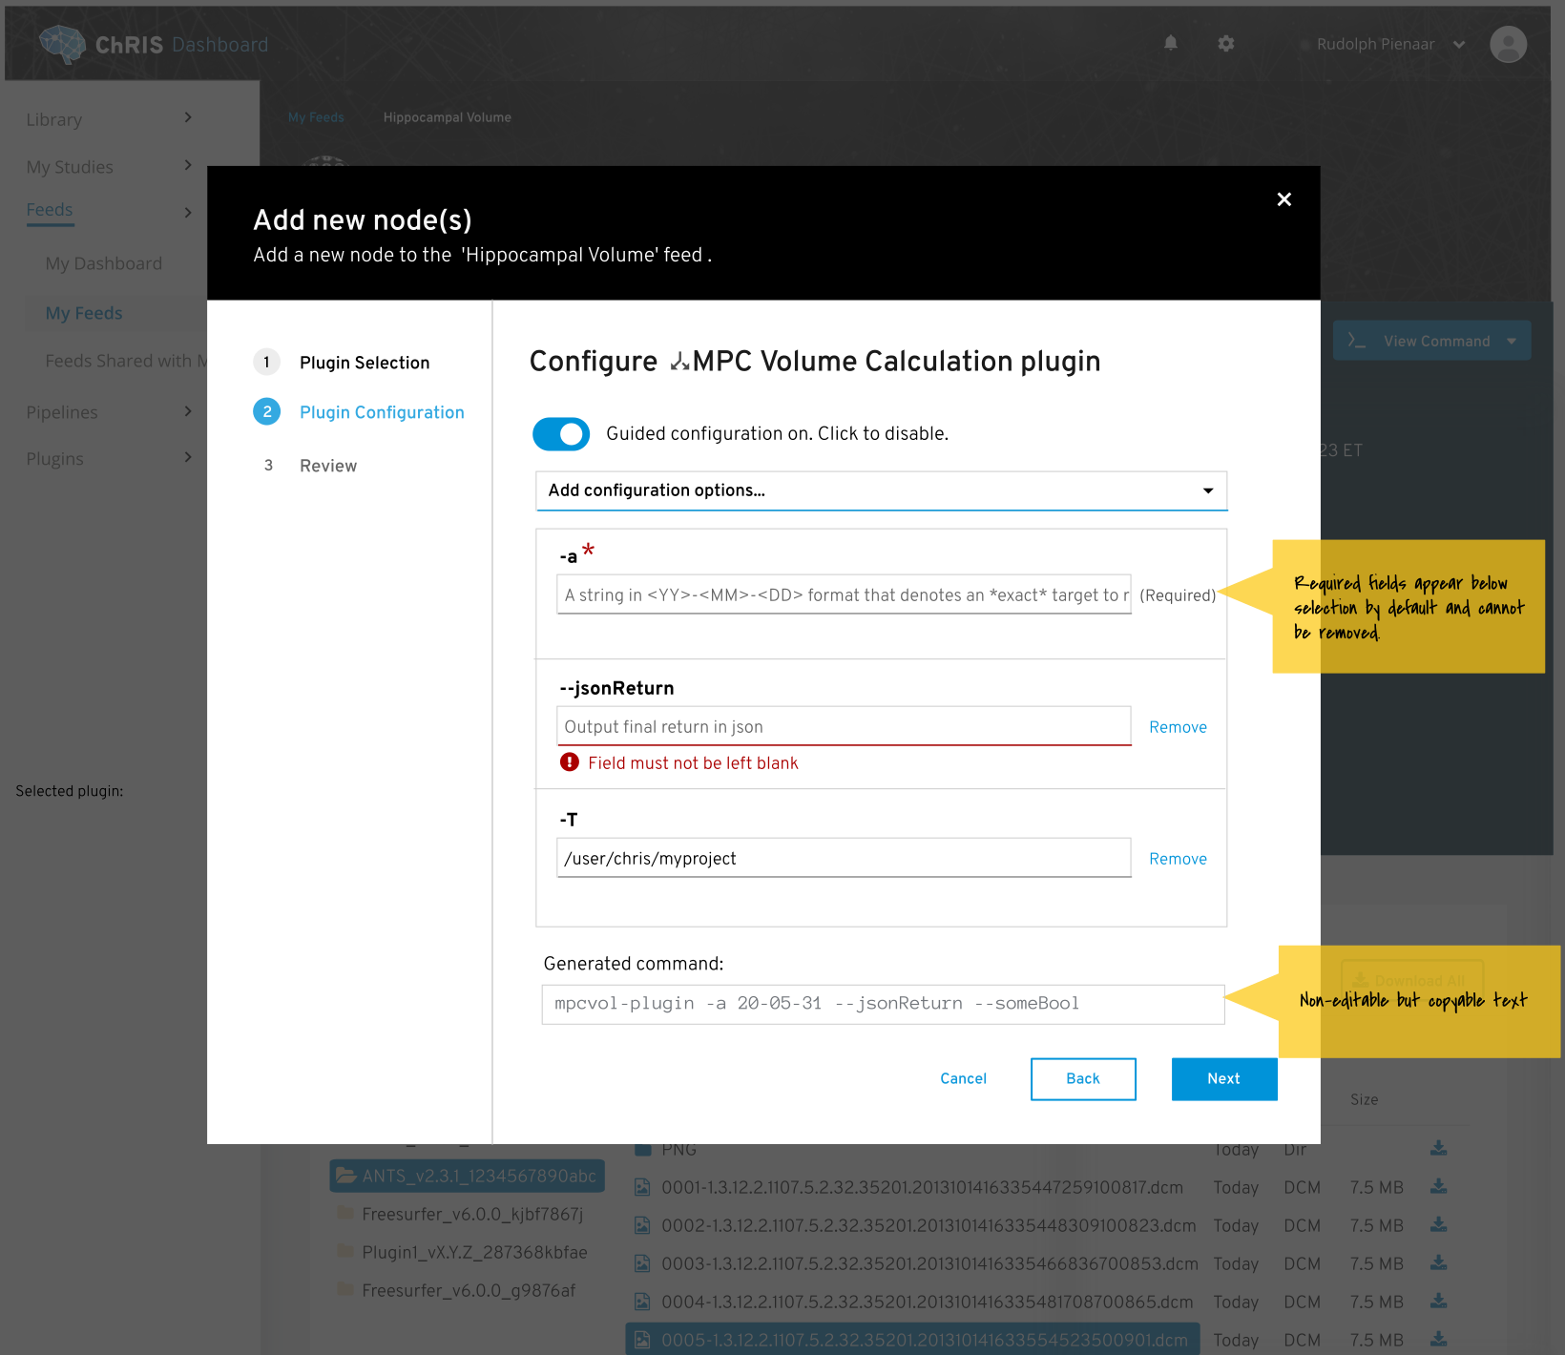Image resolution: width=1565 pixels, height=1355 pixels.
Task: Select the 0005 dcm file row
Action: 912,1340
